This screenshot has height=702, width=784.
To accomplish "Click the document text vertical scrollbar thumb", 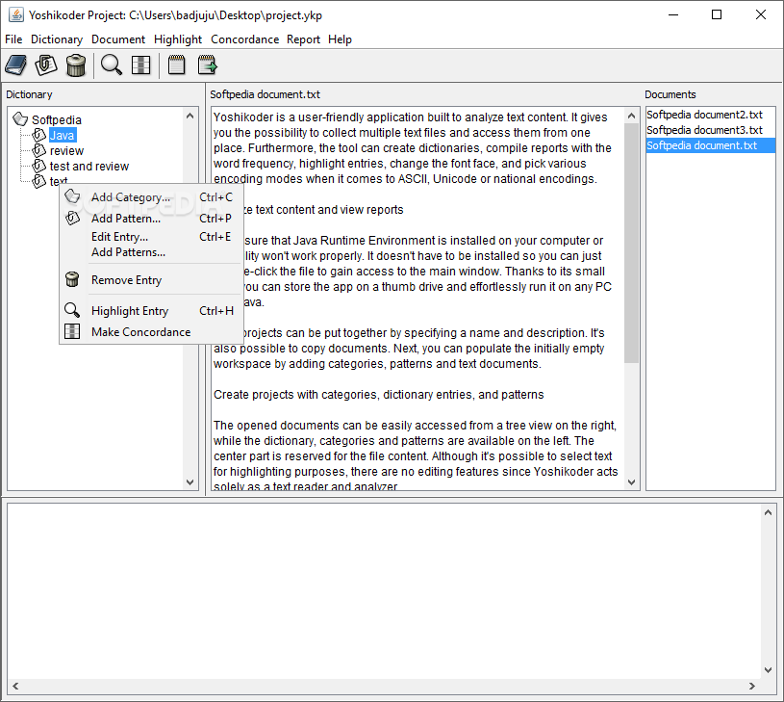I will [x=631, y=244].
